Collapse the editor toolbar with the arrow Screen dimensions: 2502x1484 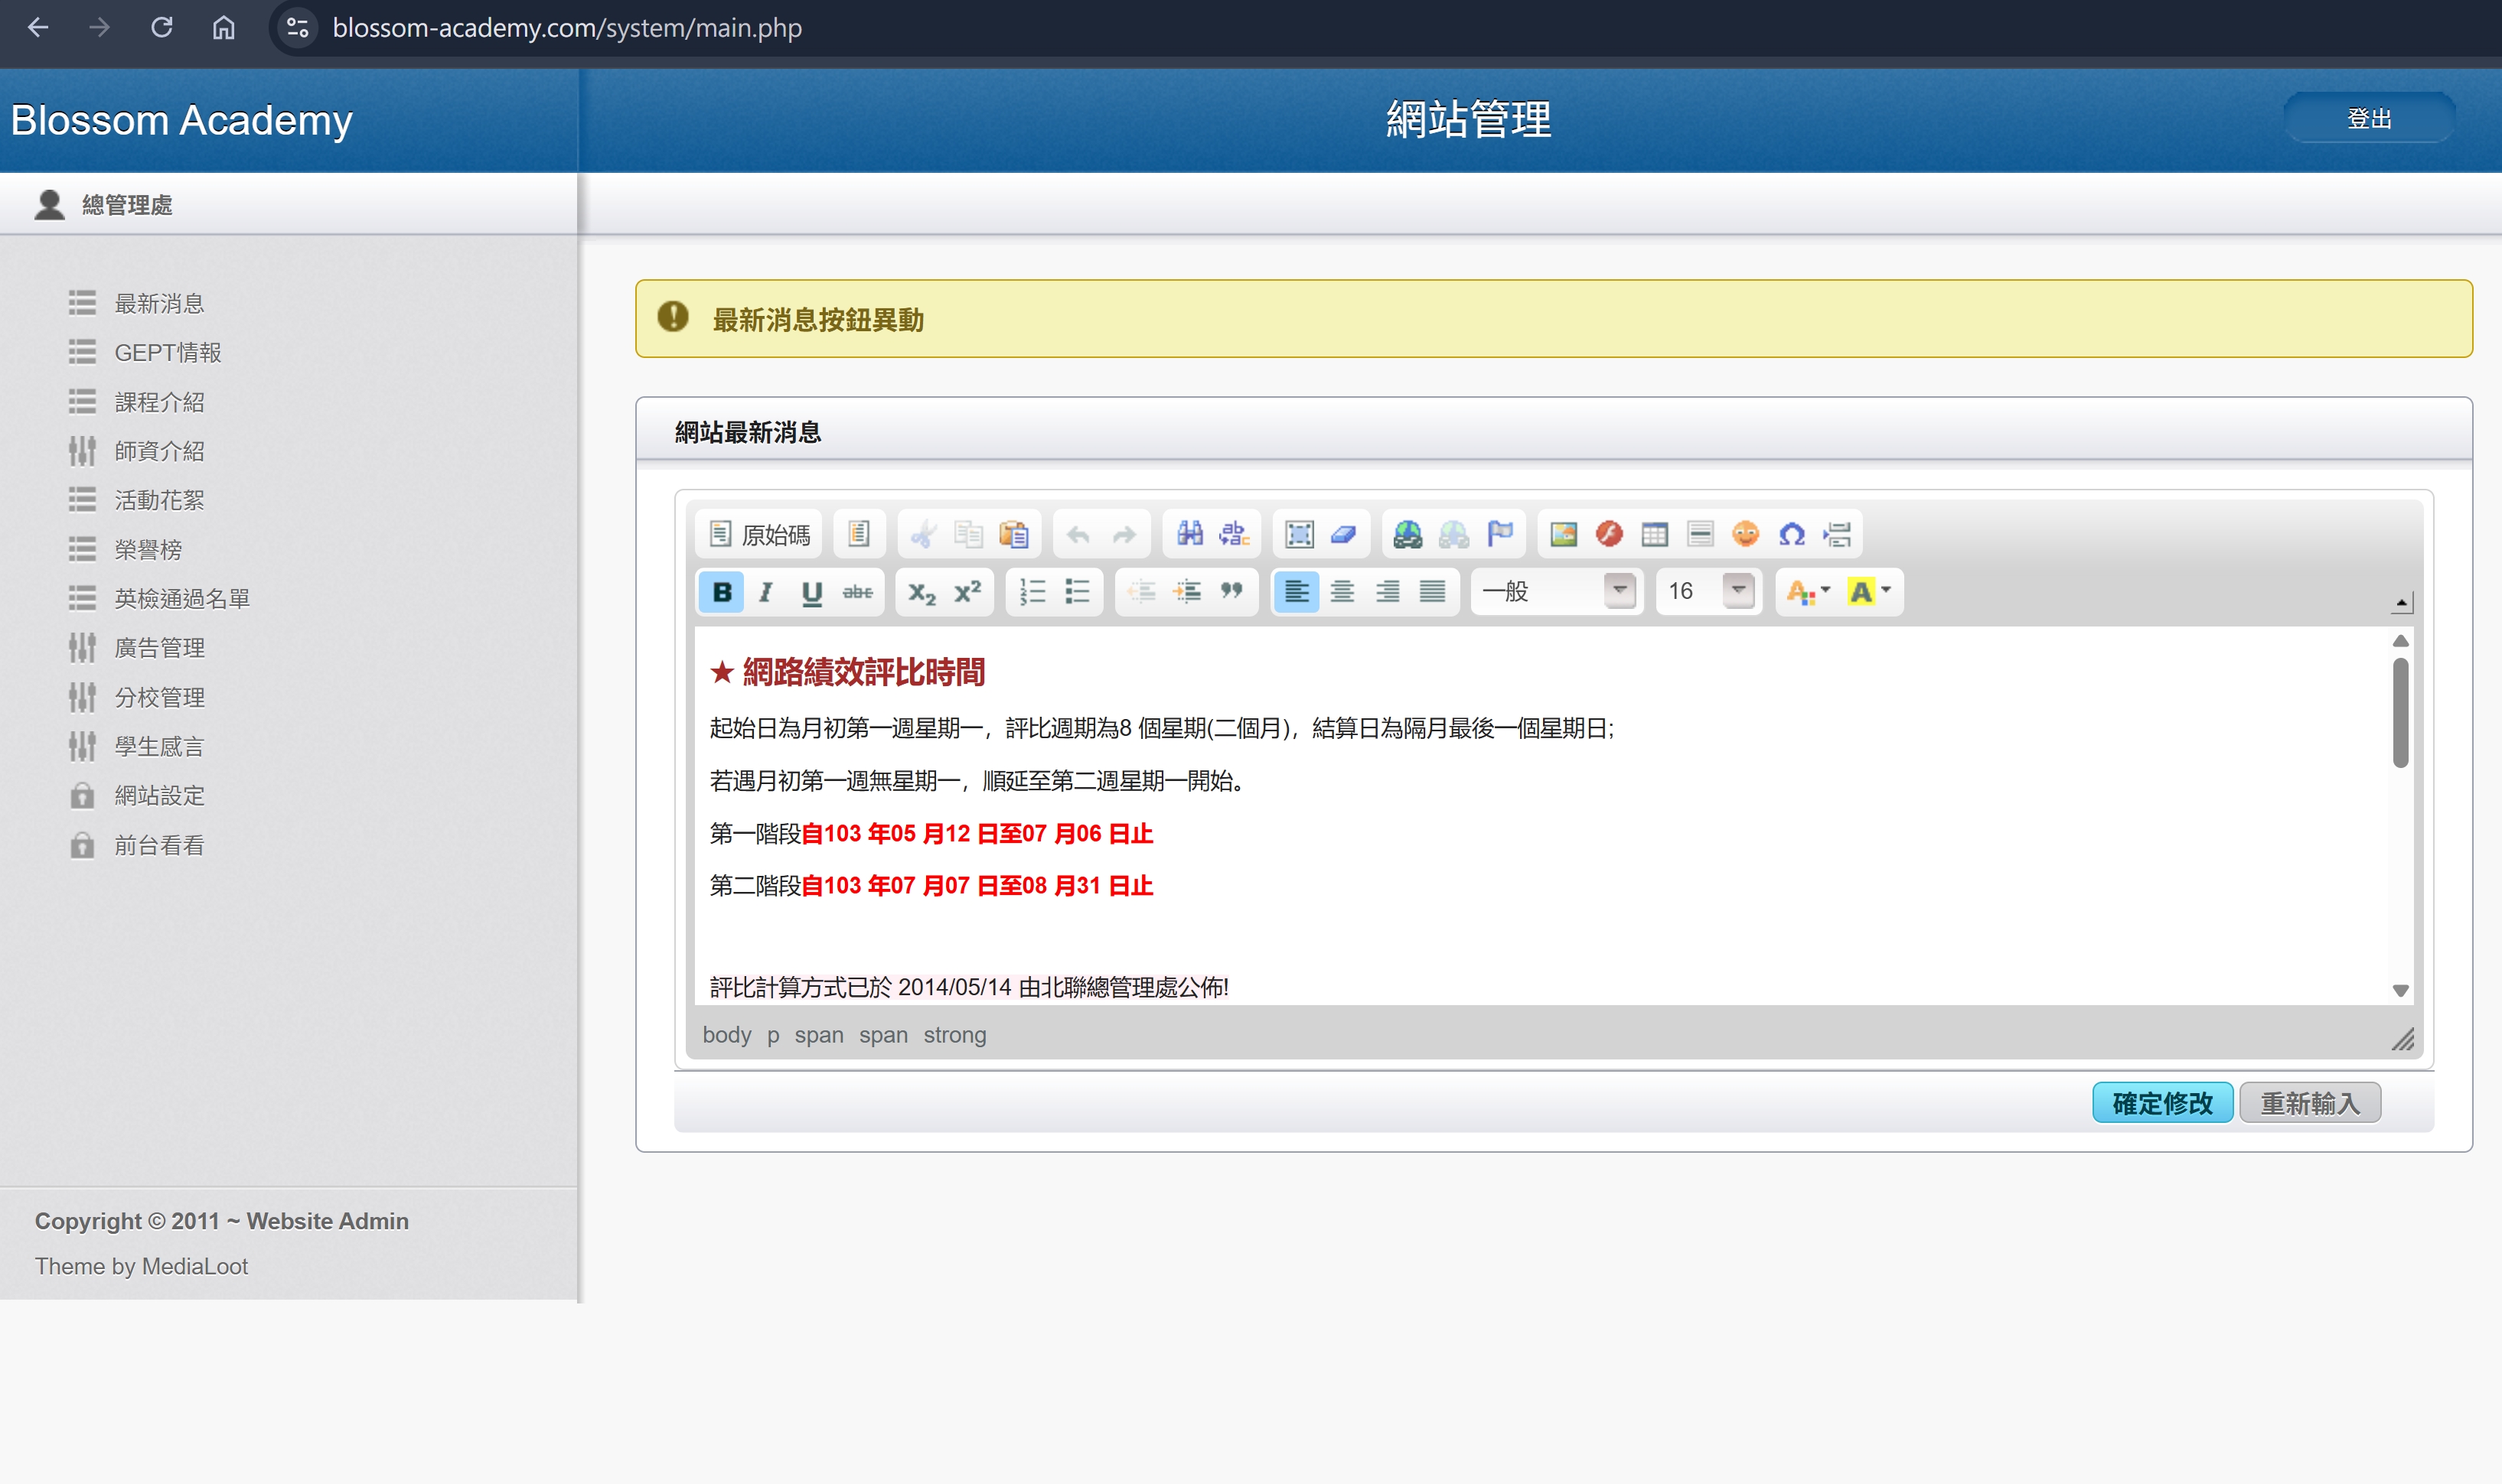(x=2402, y=603)
